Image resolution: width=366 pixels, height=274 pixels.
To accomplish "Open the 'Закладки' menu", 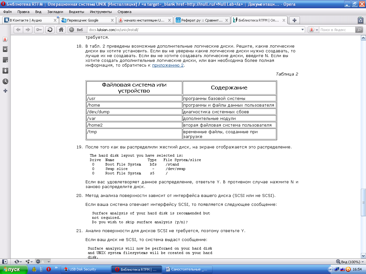I will click(x=55, y=12).
